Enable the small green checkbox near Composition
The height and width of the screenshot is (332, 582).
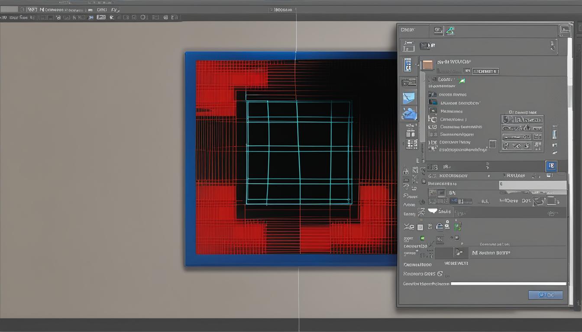423,239
